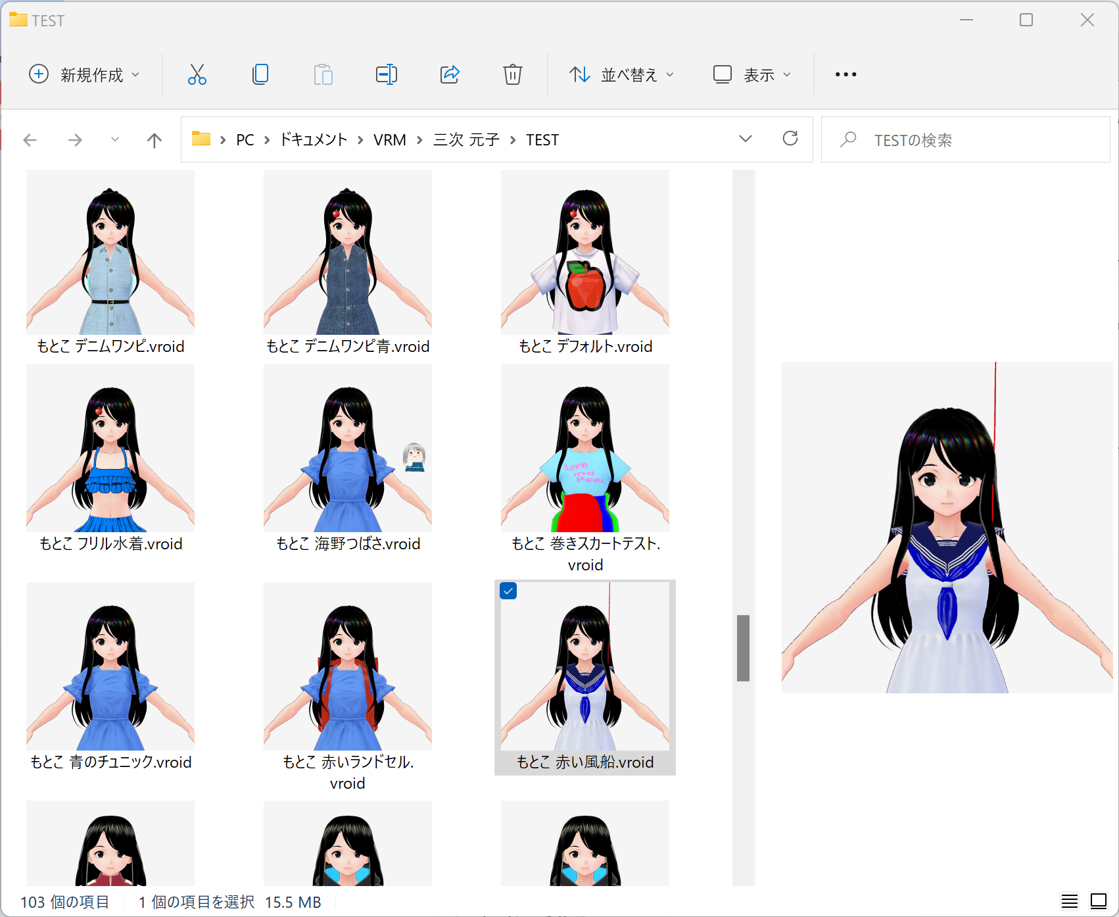Viewport: 1119px width, 917px height.
Task: Refresh the folder view
Action: (791, 139)
